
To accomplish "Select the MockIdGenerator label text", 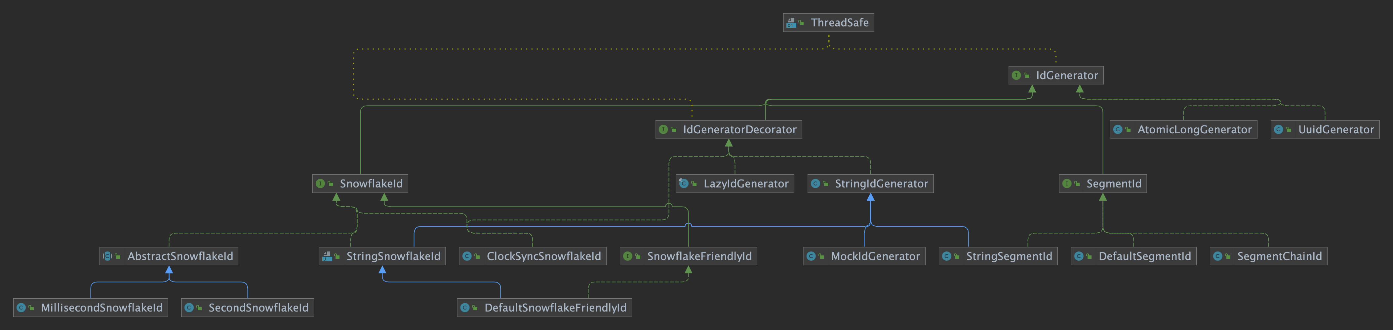I will click(x=875, y=256).
